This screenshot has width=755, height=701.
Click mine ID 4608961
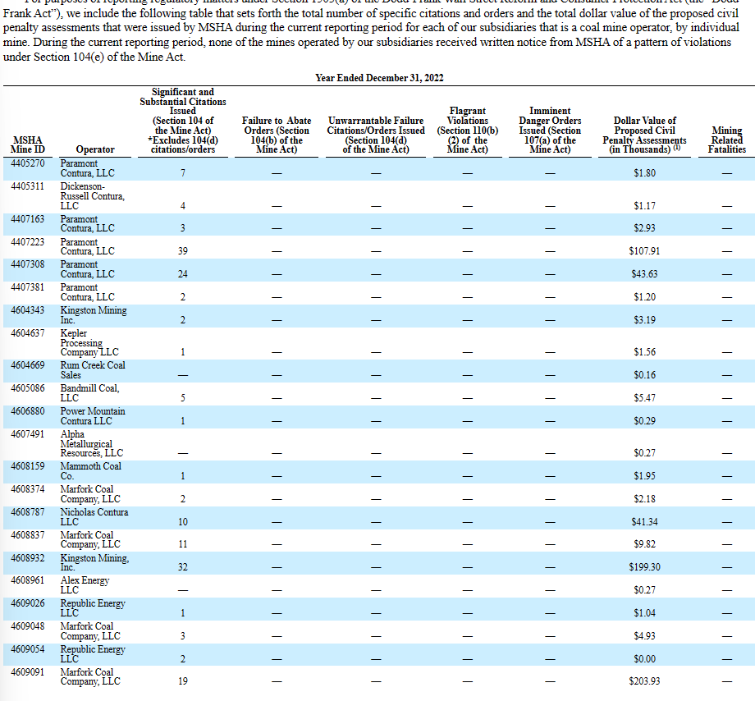point(27,580)
